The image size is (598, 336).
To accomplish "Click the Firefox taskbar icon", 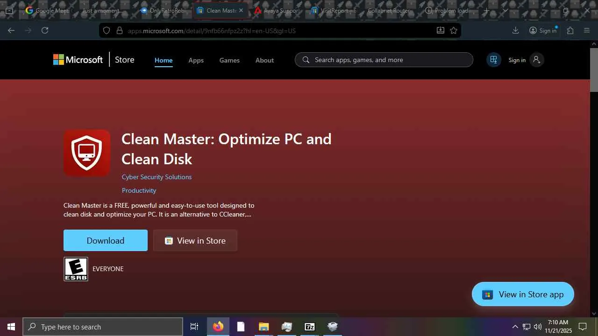I will coord(218,327).
